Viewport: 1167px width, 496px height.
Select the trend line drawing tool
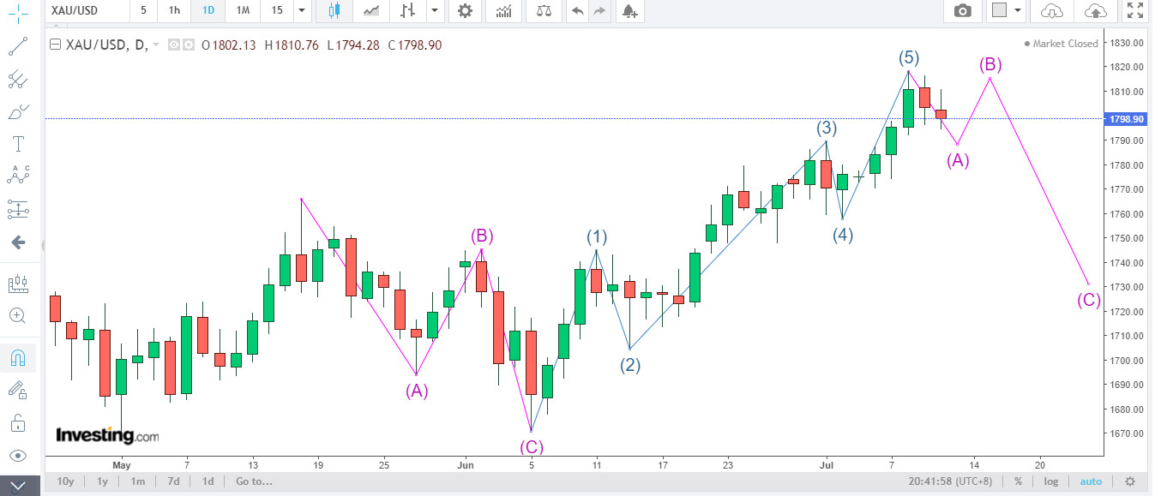[x=19, y=46]
